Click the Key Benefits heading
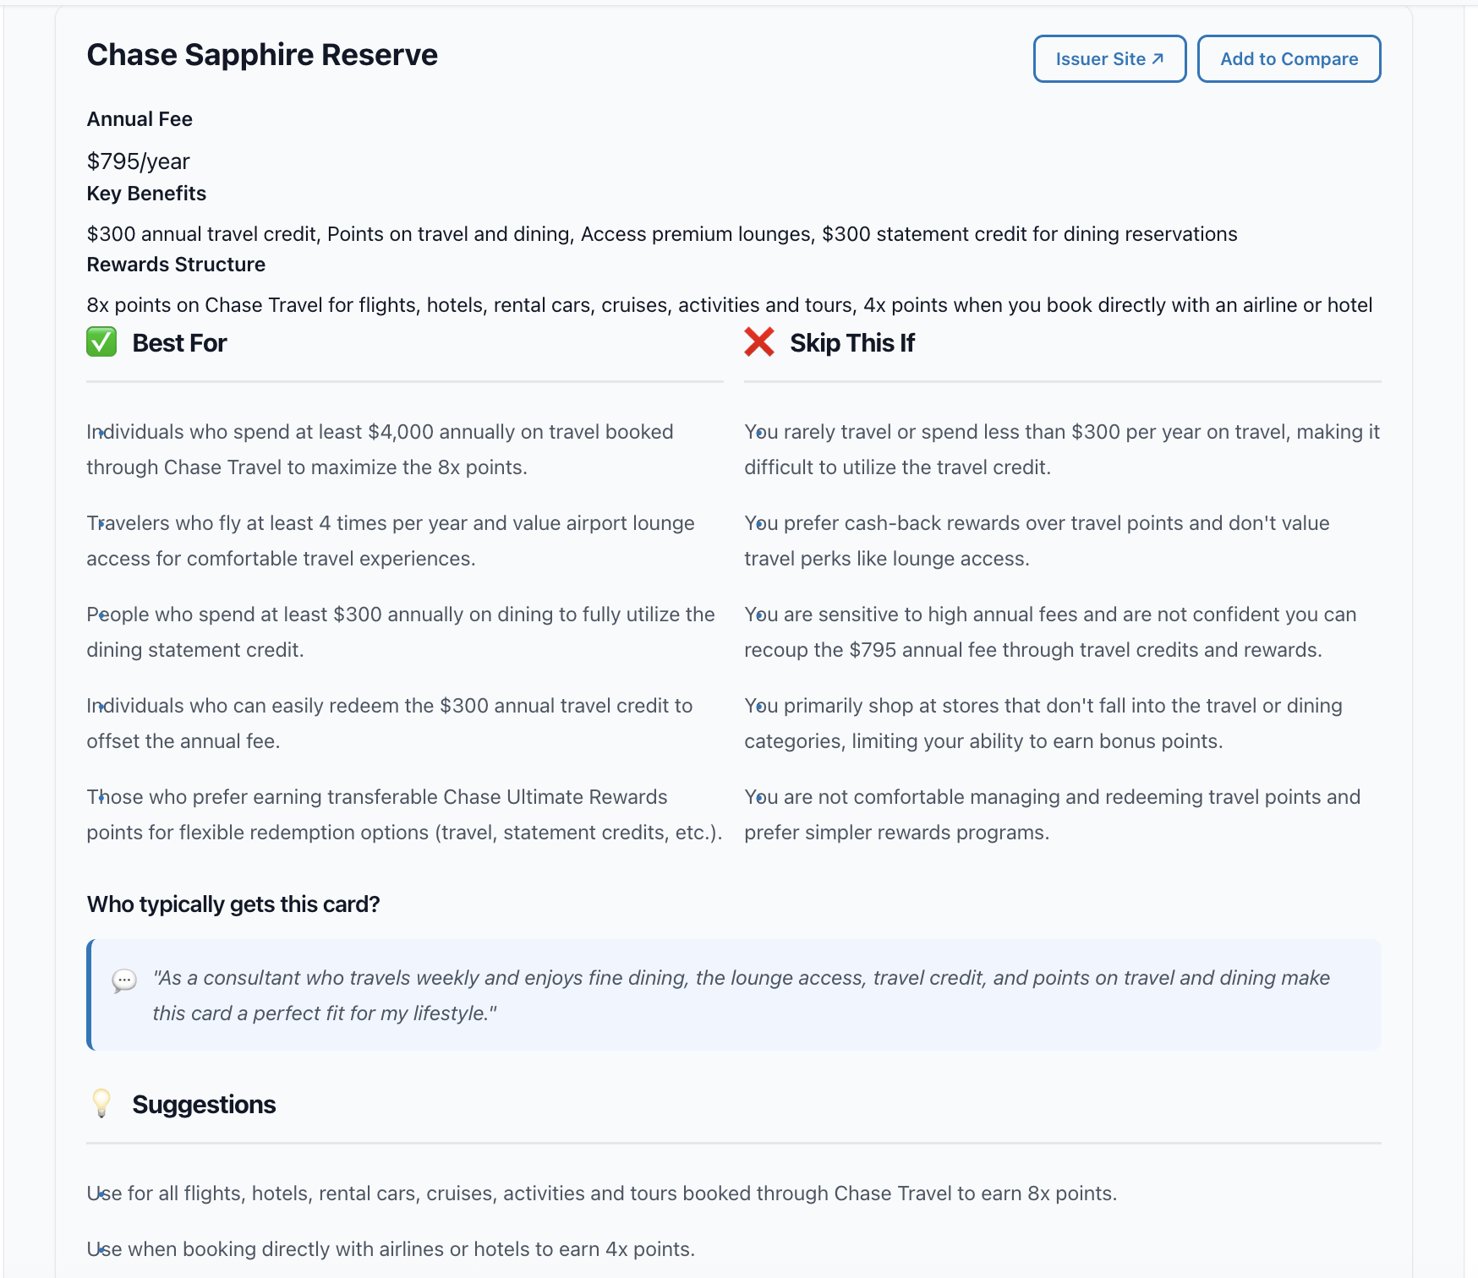This screenshot has width=1478, height=1278. coord(145,193)
